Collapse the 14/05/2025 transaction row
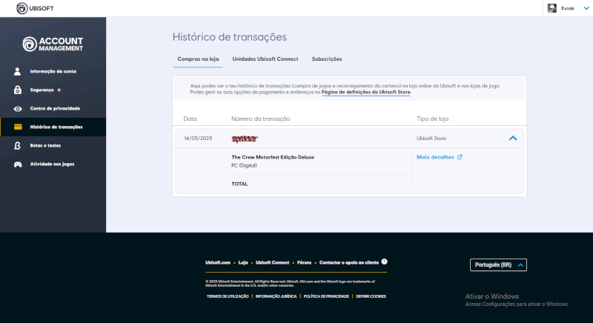The height and width of the screenshot is (323, 593). 513,139
